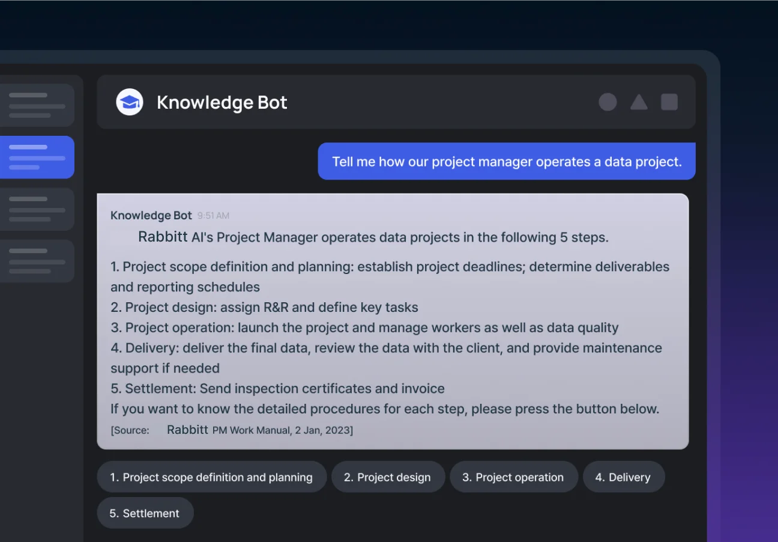Choose the 5. Settlement button

[x=145, y=513]
